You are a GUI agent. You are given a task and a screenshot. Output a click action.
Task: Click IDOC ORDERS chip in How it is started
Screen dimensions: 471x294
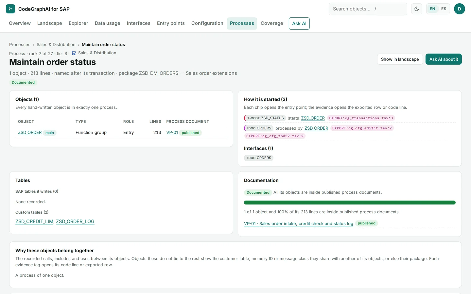(x=259, y=128)
